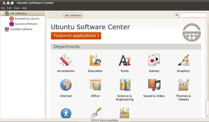Open the Sound & Video icon
This screenshot has height=122, width=209.
point(154,85)
